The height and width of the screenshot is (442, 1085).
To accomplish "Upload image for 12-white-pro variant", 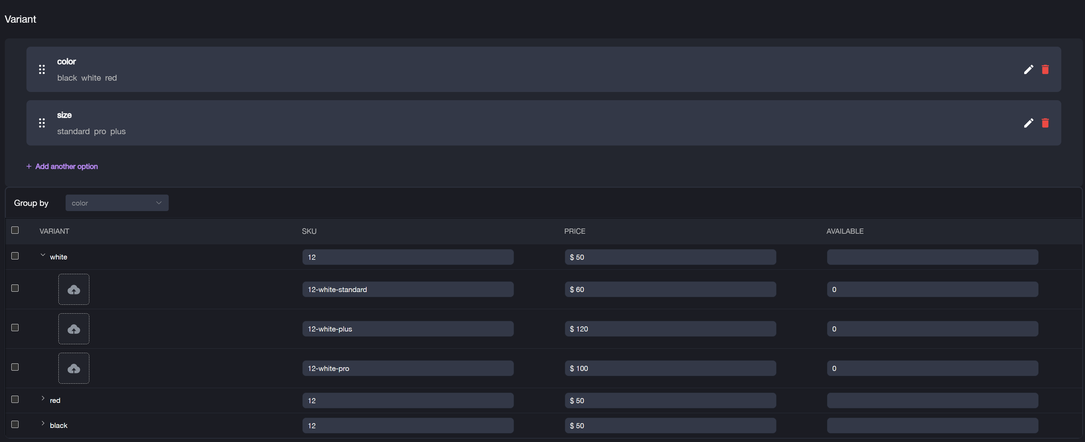I will pyautogui.click(x=74, y=369).
